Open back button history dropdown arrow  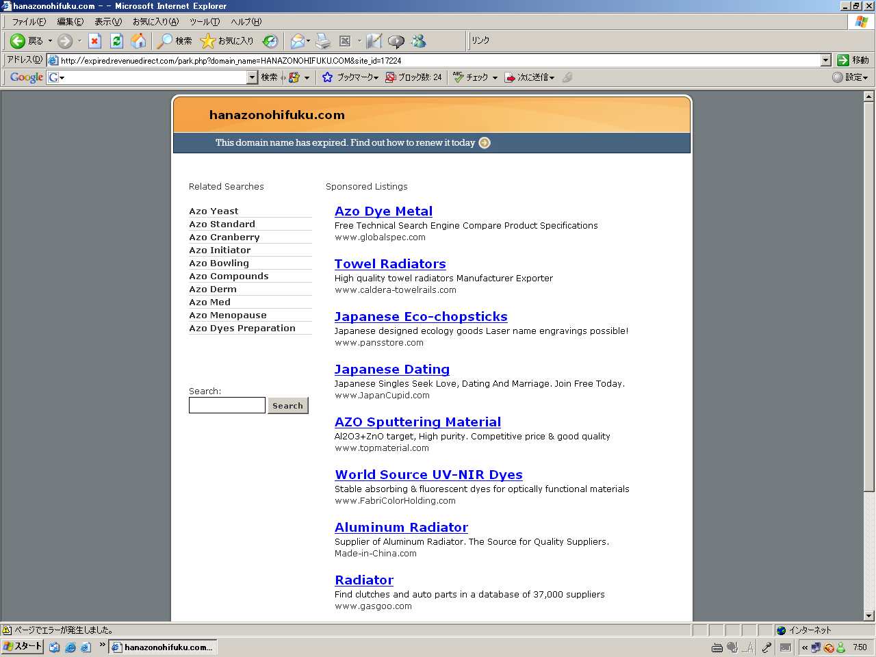pos(50,41)
